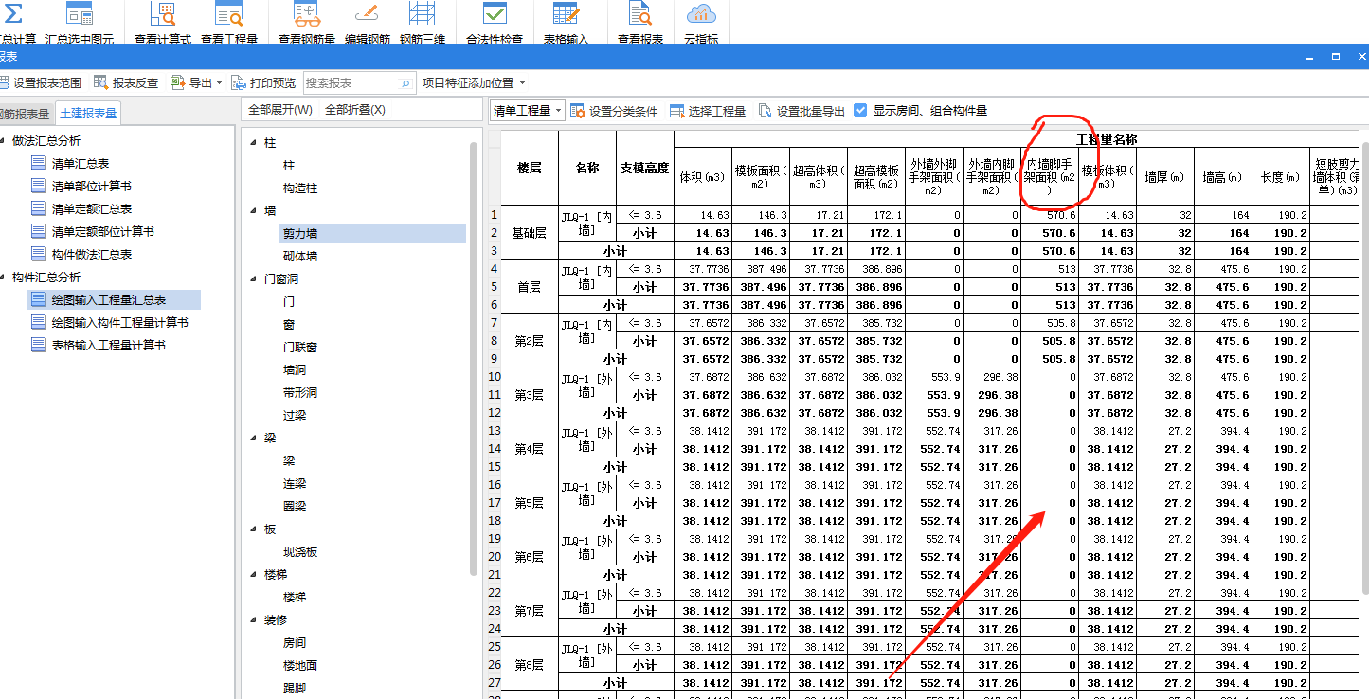Screen dimensions: 1369x699
Task: Collapse the 门窗洞 component group
Action: click(254, 279)
